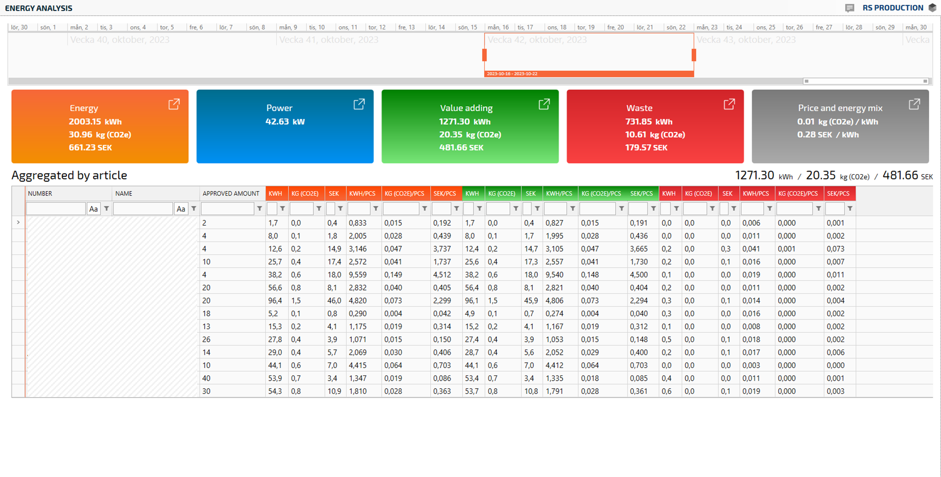Open the Value adding pop-out icon
Image resolution: width=941 pixels, height=477 pixels.
tap(544, 104)
